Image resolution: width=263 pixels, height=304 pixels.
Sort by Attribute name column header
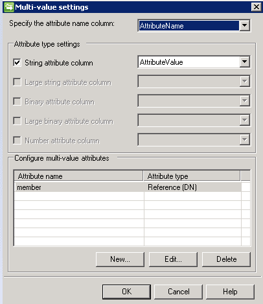click(x=78, y=176)
